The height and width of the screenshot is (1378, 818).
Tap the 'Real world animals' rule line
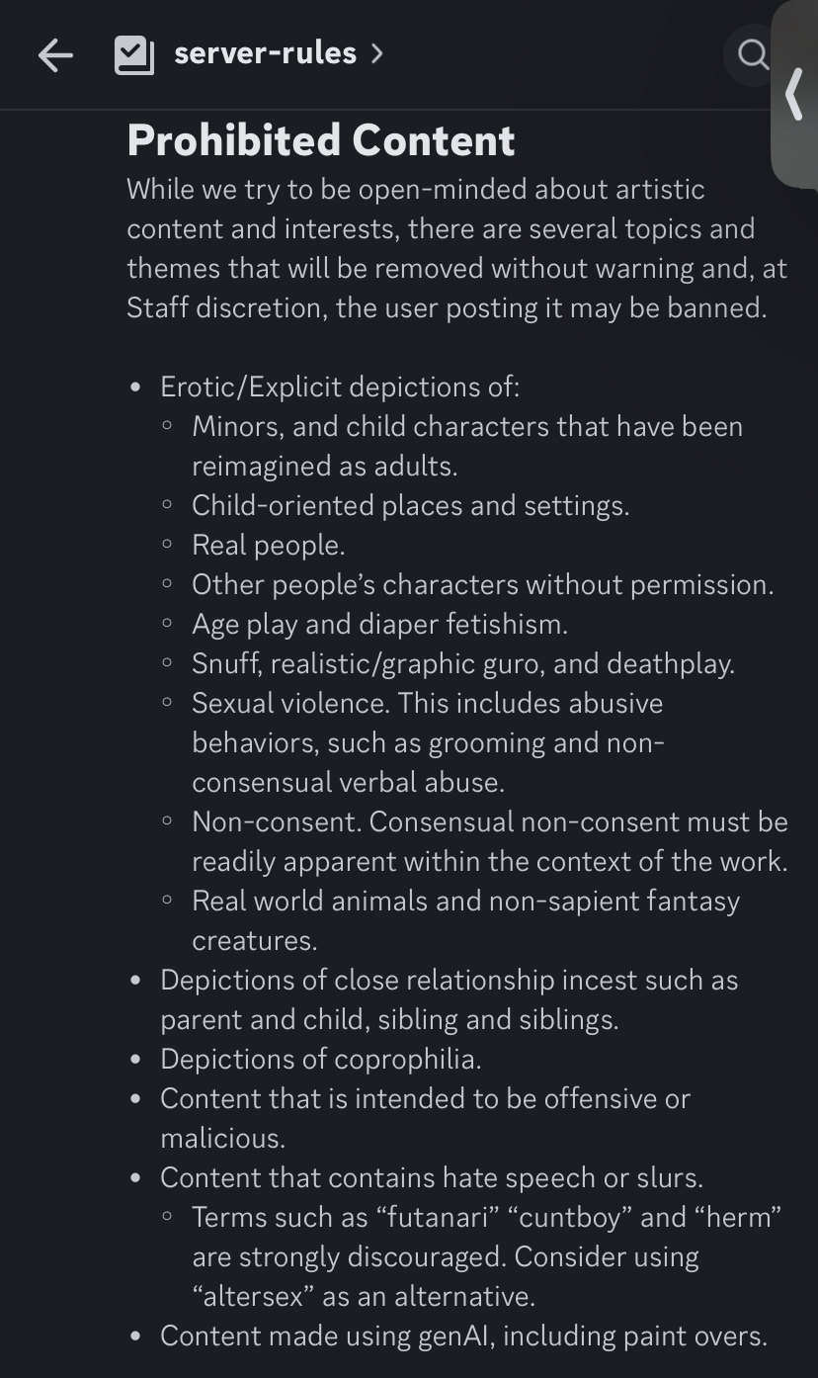[464, 901]
